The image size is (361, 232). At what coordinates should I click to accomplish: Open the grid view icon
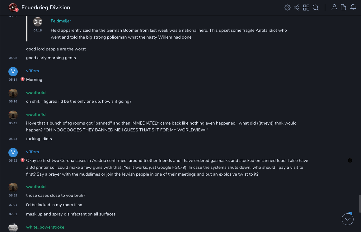[x=306, y=7]
